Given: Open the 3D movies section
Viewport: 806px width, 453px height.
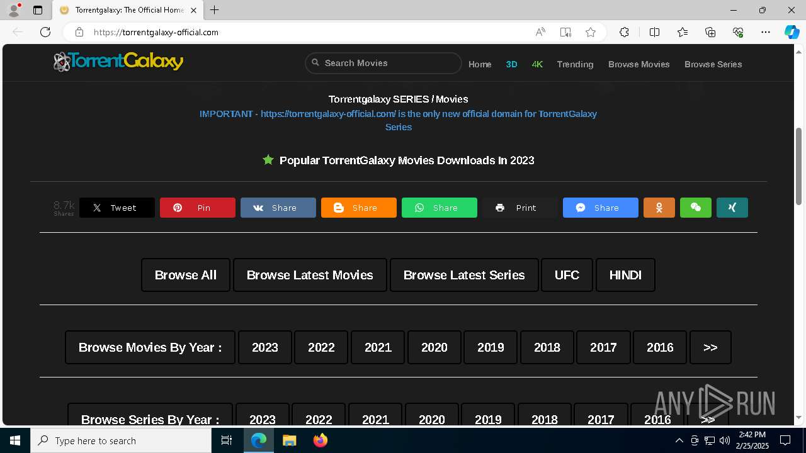Looking at the screenshot, I should [511, 64].
